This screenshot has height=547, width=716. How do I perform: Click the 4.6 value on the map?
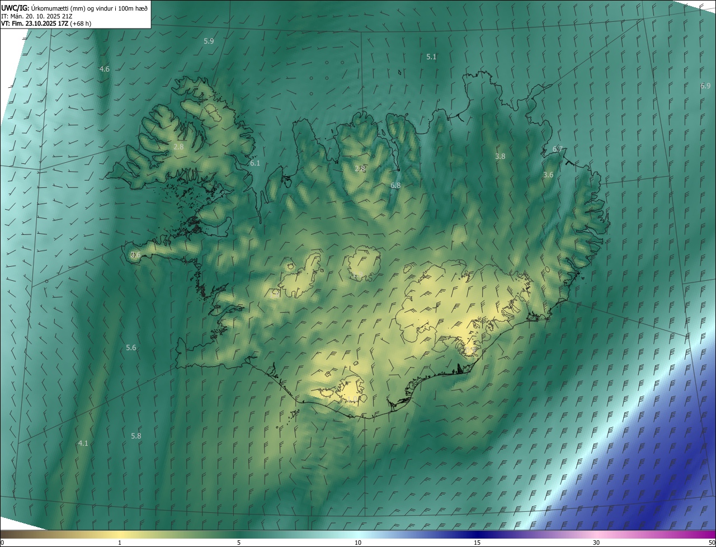[105, 69]
